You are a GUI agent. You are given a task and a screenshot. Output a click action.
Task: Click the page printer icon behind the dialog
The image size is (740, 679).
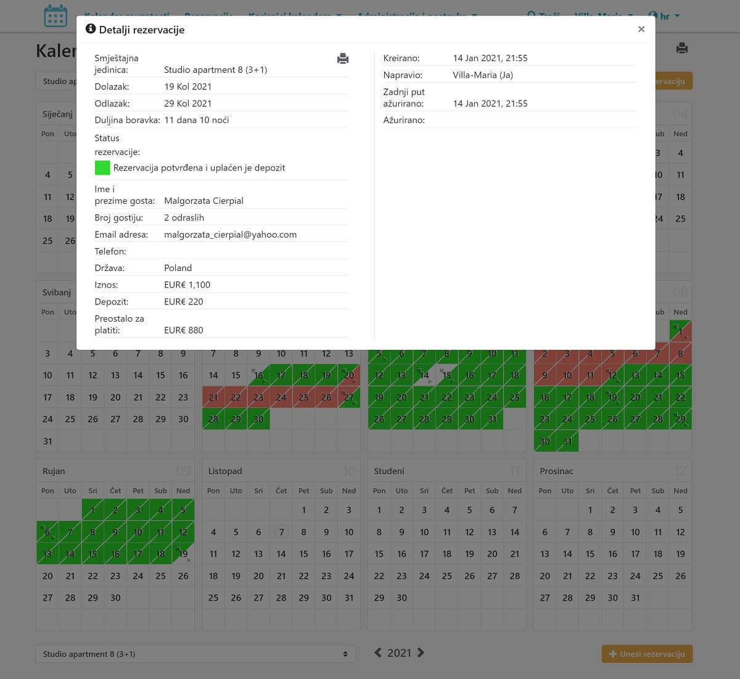pos(681,48)
